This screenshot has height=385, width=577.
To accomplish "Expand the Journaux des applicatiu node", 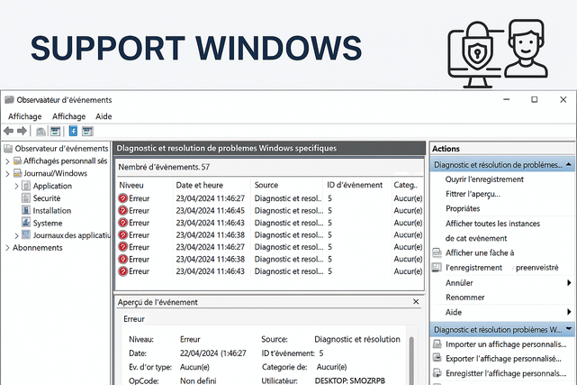I will coord(16,235).
